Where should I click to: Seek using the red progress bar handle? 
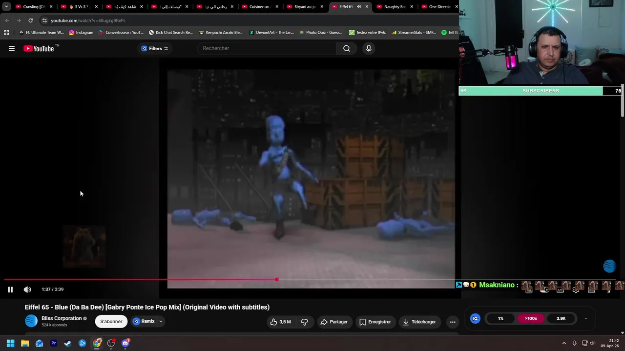coord(277,279)
